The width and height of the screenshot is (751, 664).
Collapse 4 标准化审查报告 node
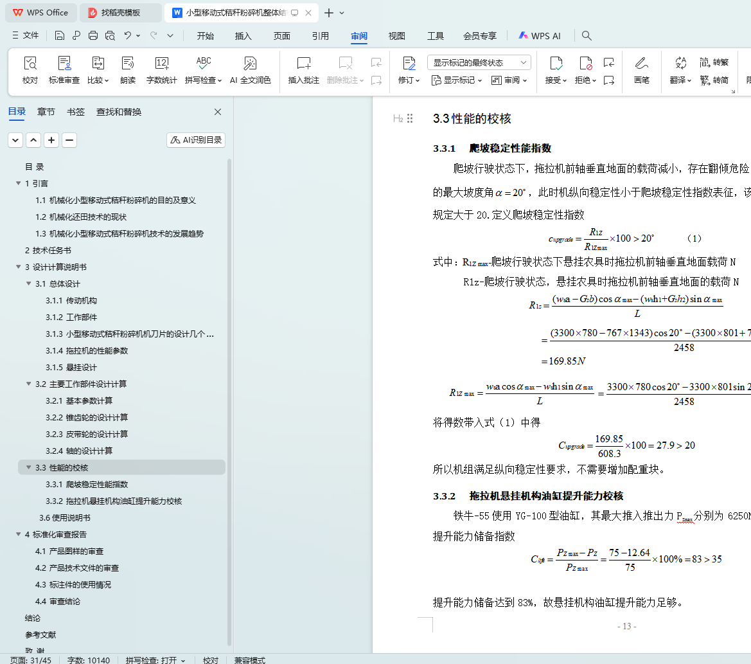18,534
